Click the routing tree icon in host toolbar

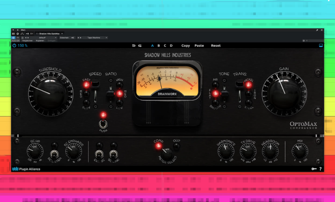coord(22,34)
